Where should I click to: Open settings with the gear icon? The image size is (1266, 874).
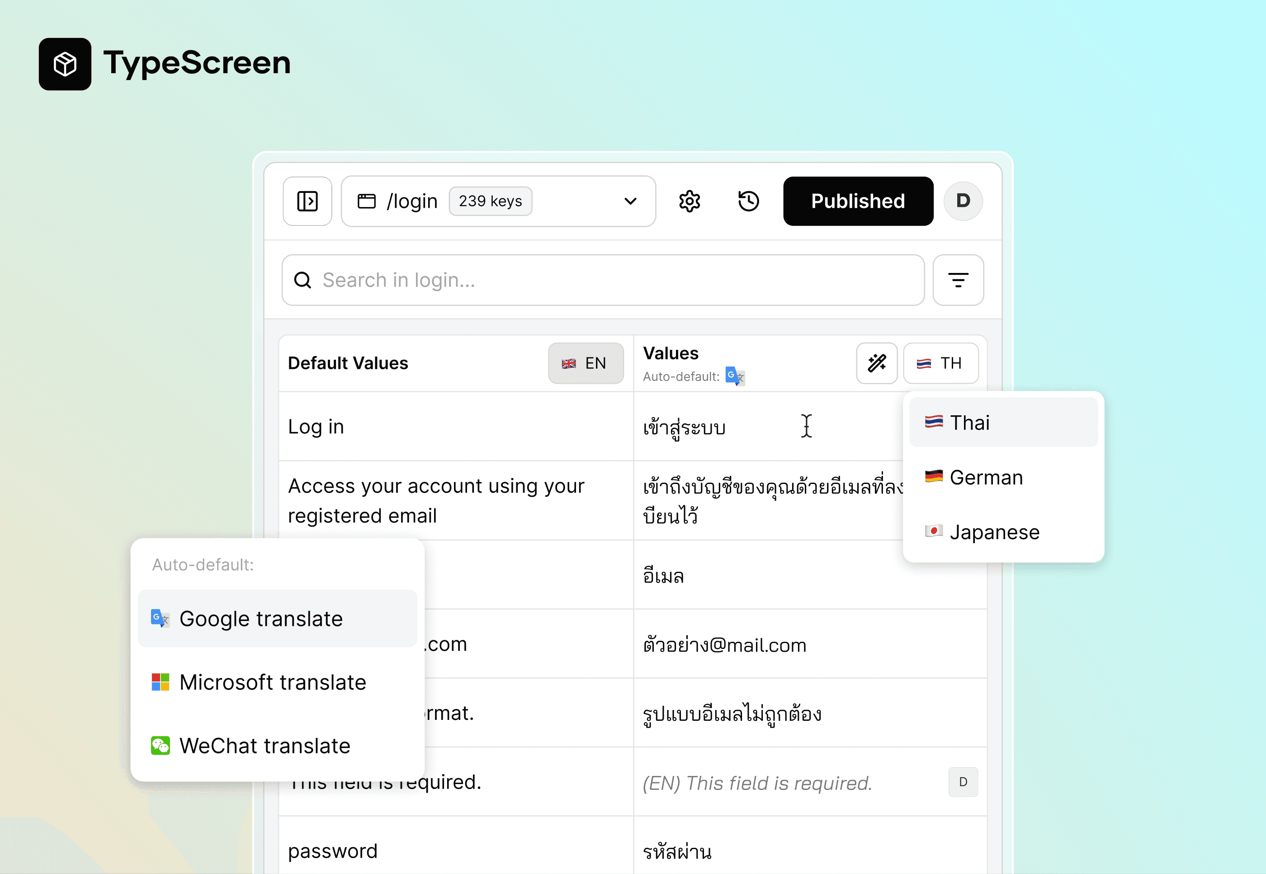(x=689, y=201)
